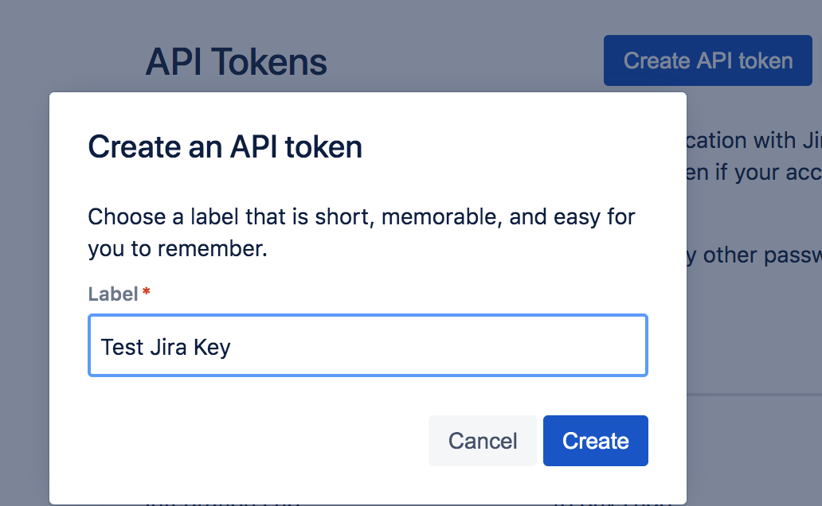Cancel the API token creation dialog

(483, 441)
